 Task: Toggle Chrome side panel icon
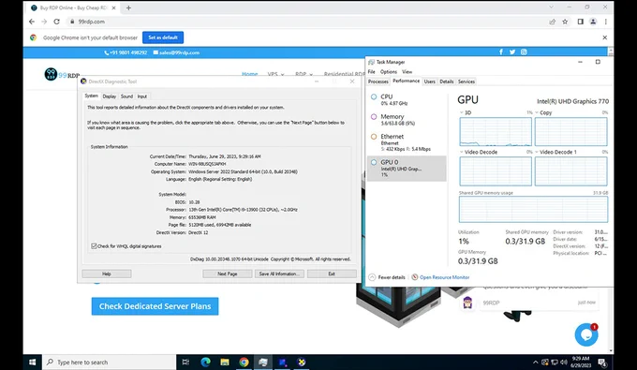[x=580, y=22]
